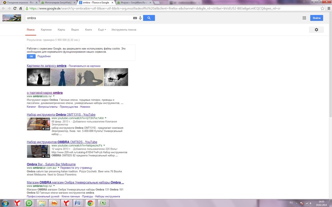Expand dropdown arrow next to ombrashop.ru
Viewport: 332px width, 207px height.
click(x=54, y=186)
